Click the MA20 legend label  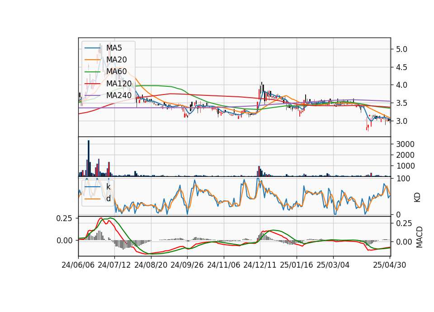[x=116, y=60]
